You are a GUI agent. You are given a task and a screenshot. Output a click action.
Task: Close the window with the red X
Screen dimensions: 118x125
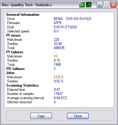(113, 5)
